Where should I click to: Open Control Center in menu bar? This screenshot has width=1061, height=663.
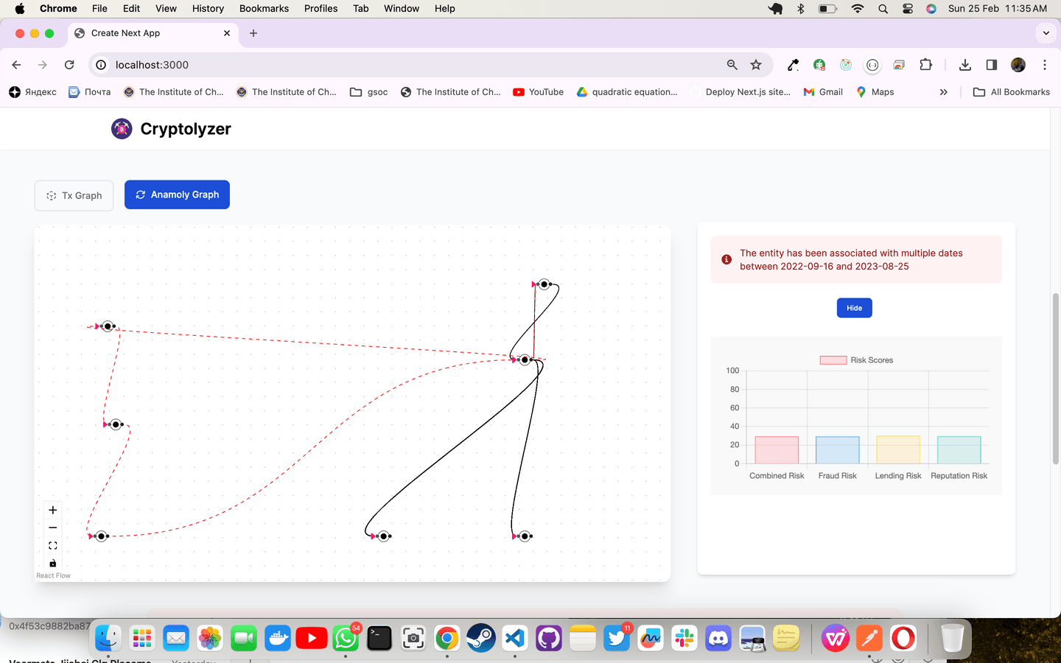tap(907, 8)
